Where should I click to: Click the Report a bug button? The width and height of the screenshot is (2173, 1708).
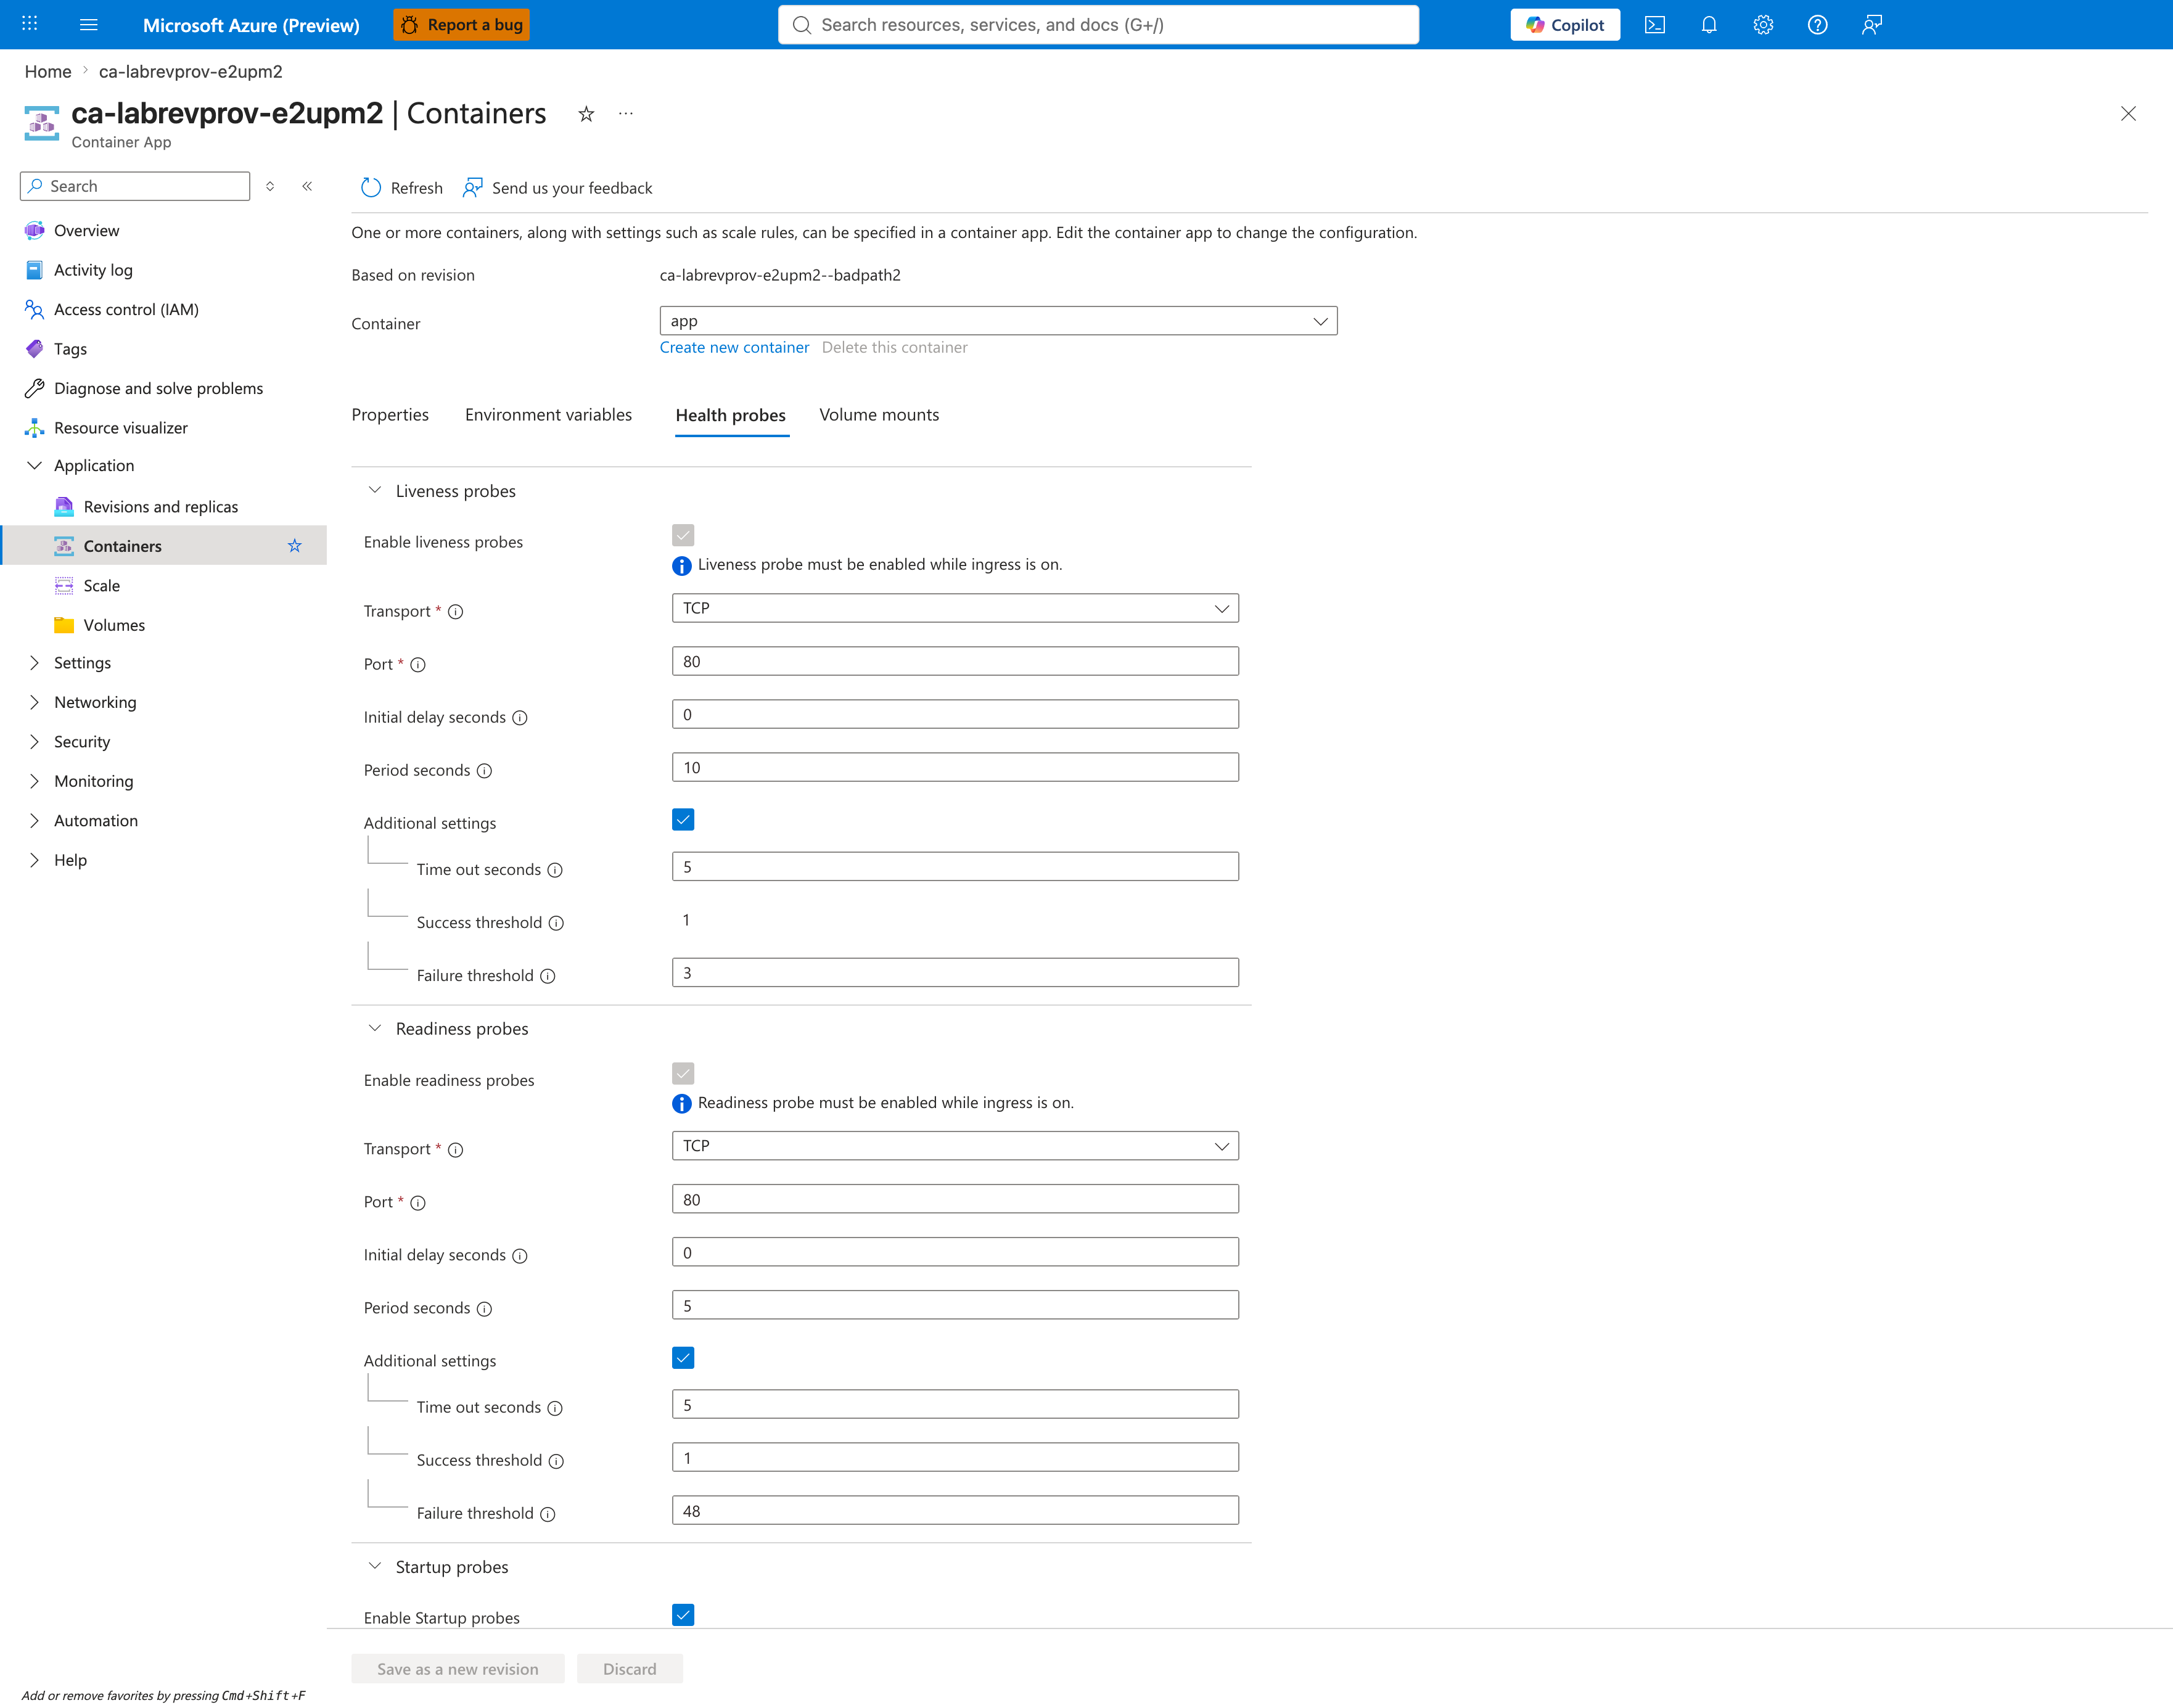click(462, 25)
